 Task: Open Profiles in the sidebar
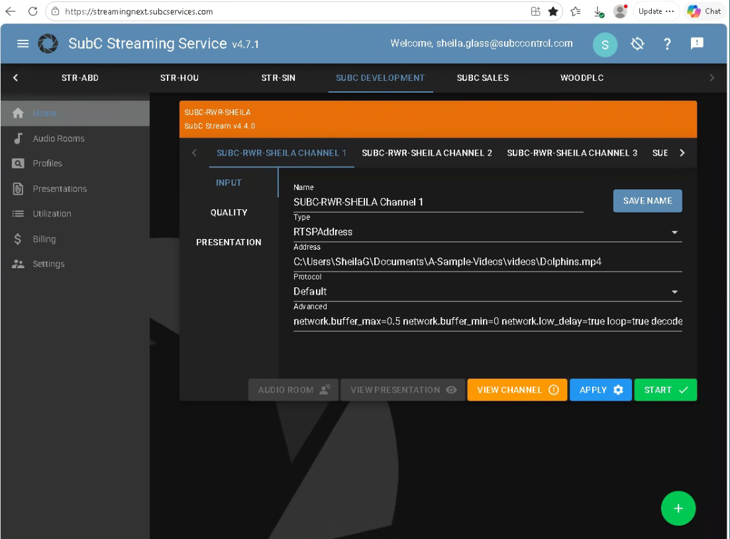coord(75,164)
